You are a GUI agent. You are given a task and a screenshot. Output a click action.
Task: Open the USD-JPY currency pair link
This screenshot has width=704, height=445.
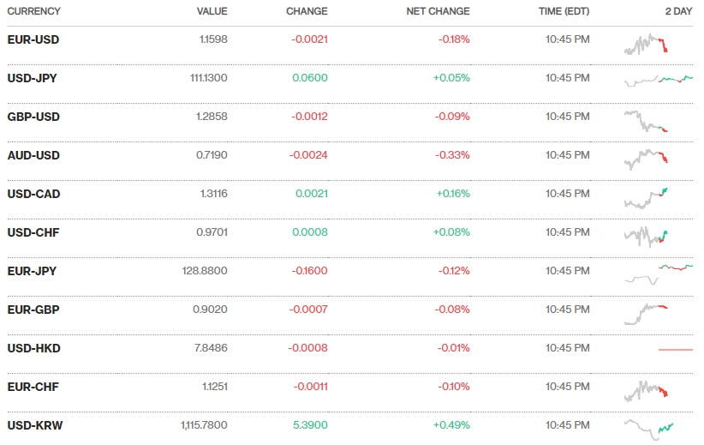(33, 78)
